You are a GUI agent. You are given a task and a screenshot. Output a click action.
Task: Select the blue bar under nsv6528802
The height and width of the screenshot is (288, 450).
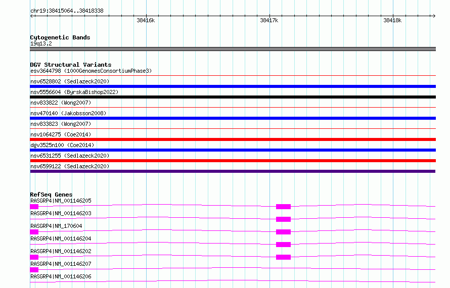[x=233, y=86]
